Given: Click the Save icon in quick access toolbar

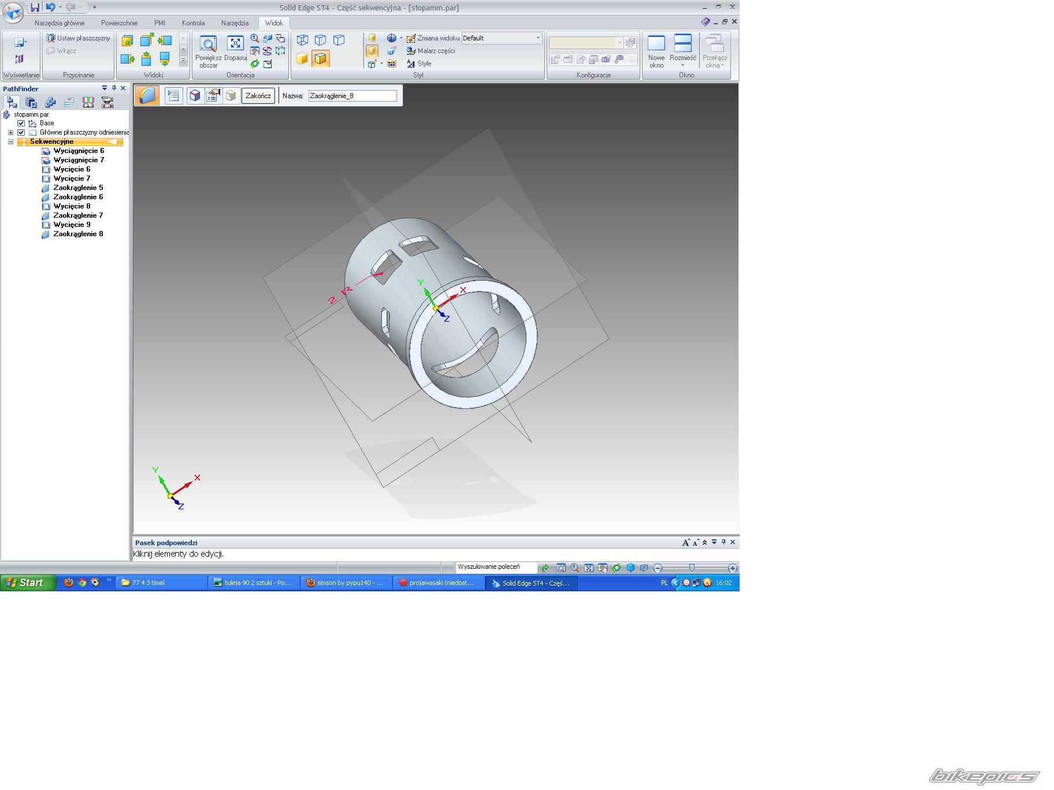Looking at the screenshot, I should [35, 8].
